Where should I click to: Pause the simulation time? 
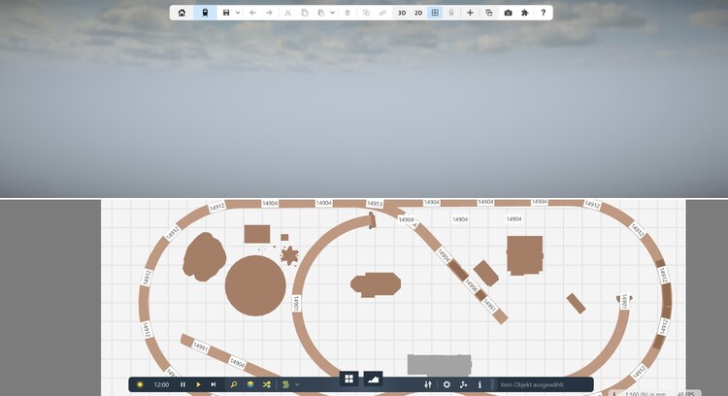[182, 384]
